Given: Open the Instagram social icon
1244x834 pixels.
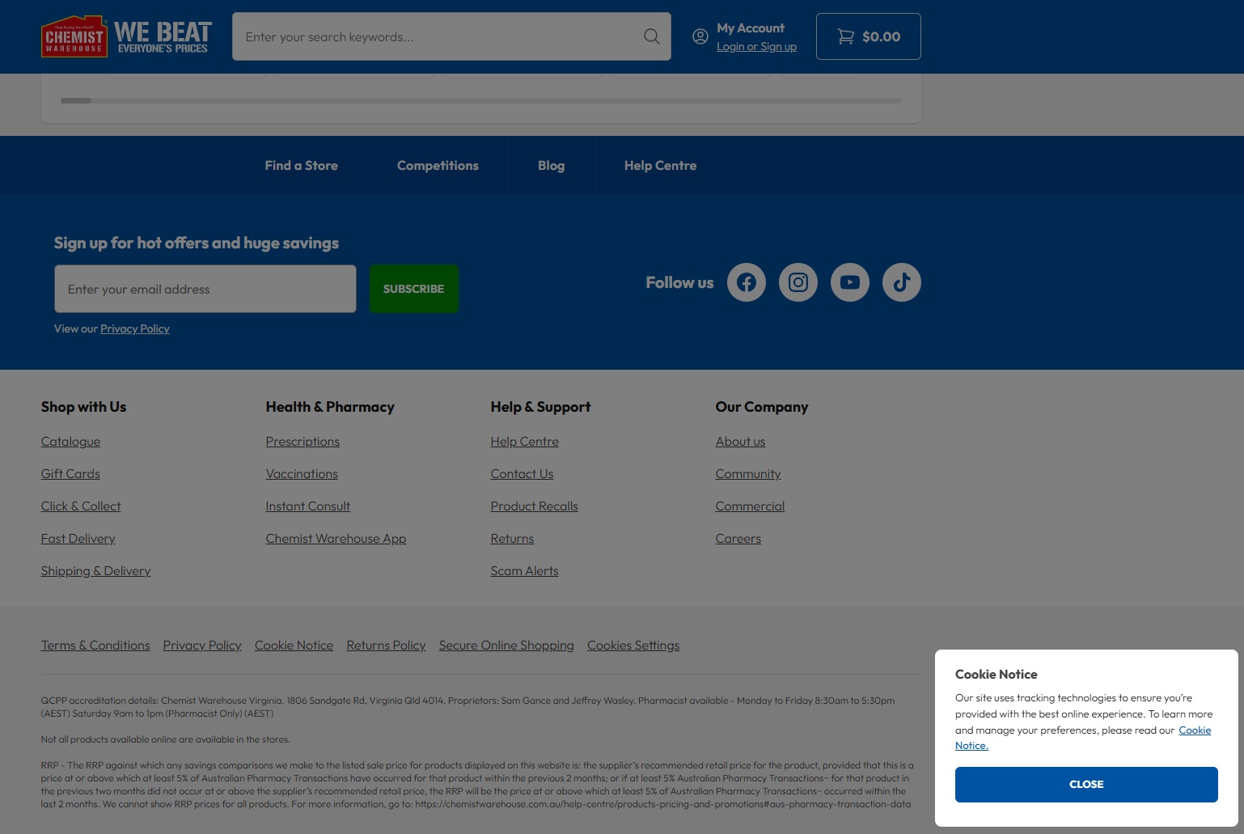Looking at the screenshot, I should (798, 282).
